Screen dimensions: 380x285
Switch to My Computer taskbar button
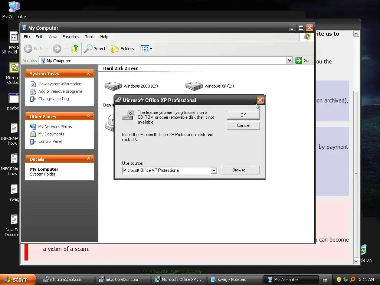tap(291, 280)
